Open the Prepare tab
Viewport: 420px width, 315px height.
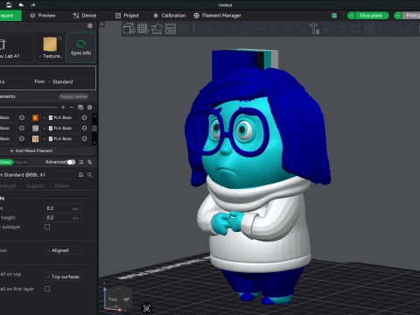pyautogui.click(x=10, y=16)
